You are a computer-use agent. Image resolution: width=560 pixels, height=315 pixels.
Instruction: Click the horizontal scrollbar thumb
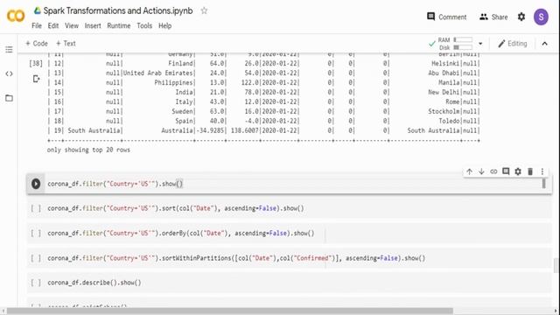point(229,311)
